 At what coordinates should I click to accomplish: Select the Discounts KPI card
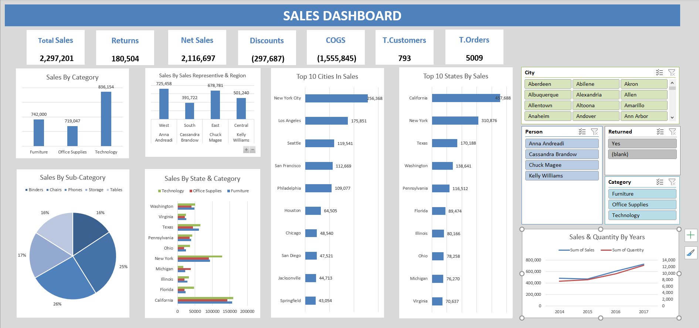(x=267, y=47)
